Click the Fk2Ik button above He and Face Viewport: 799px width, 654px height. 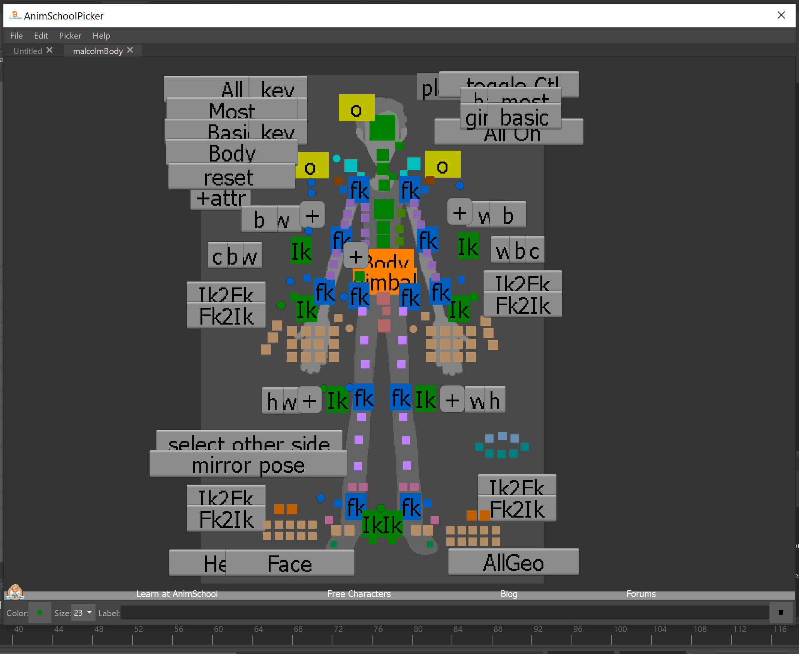click(226, 518)
